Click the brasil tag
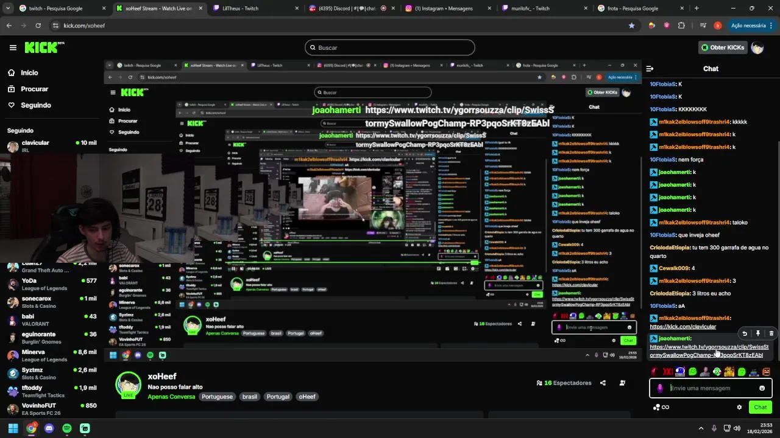Screen dimensions: 780x438 (x=250, y=397)
